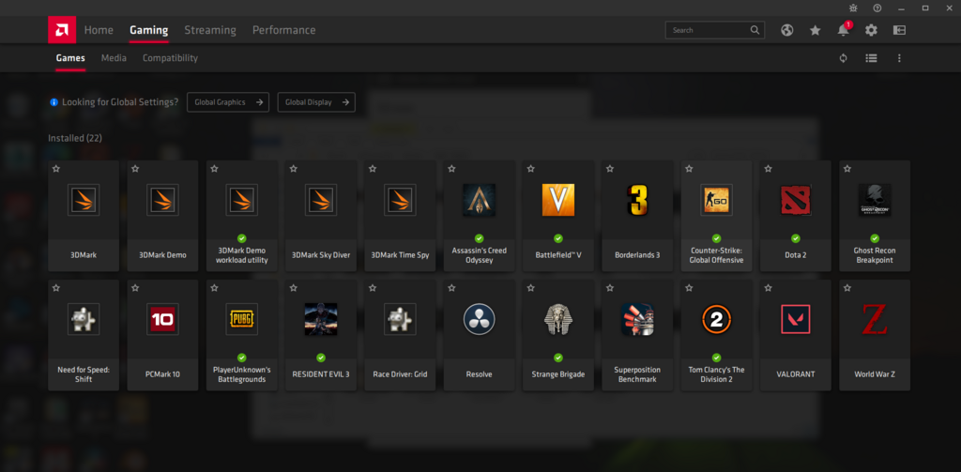The width and height of the screenshot is (961, 472).
Task: Switch to the Streaming tab
Action: pos(210,30)
